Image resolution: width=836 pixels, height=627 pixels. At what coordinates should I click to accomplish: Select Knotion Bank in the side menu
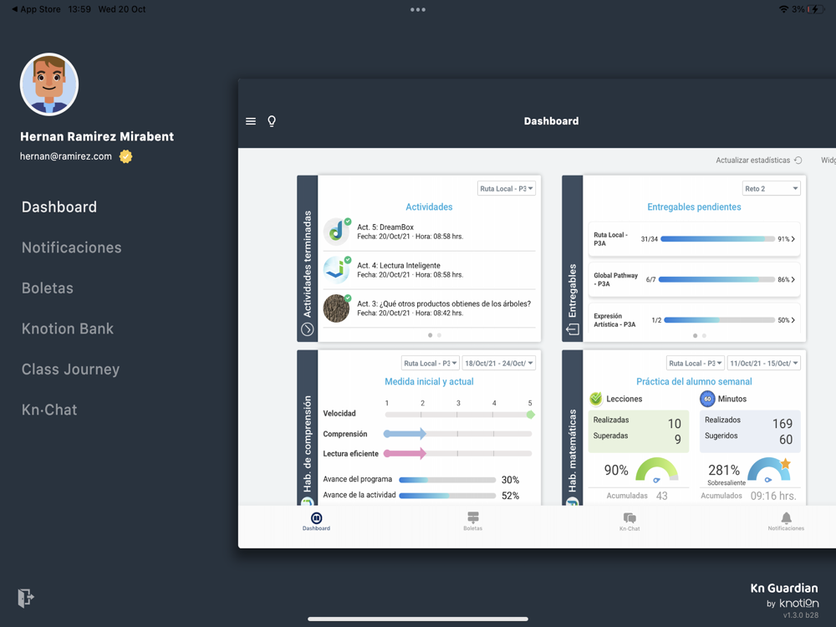pyautogui.click(x=68, y=329)
